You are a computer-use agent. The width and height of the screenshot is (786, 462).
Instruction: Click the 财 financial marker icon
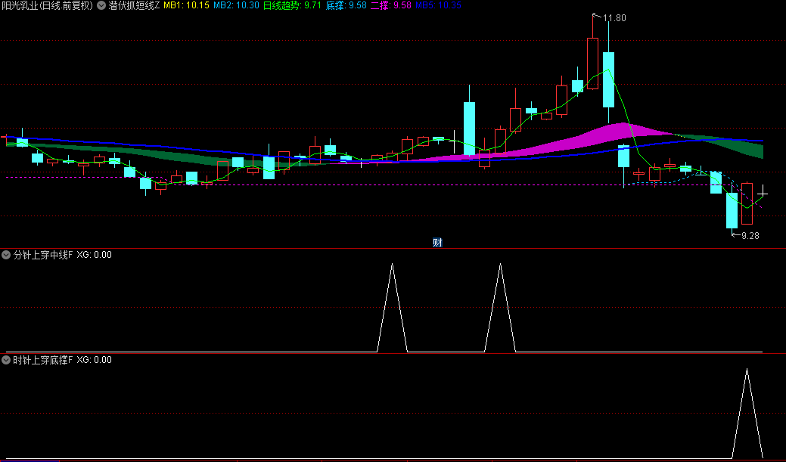click(x=437, y=243)
